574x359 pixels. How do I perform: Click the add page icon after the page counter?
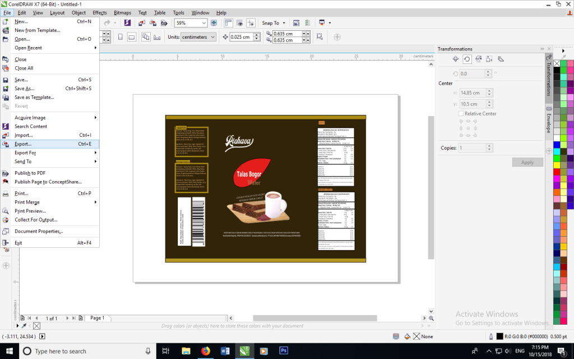tap(81, 318)
